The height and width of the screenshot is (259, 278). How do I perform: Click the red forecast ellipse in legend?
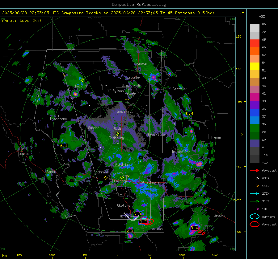click(255, 224)
